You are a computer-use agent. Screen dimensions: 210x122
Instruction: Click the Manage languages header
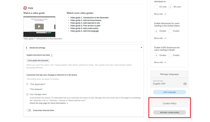pyautogui.click(x=169, y=74)
